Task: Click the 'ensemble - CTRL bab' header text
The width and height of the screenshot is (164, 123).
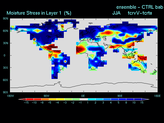Action: [x=140, y=7]
